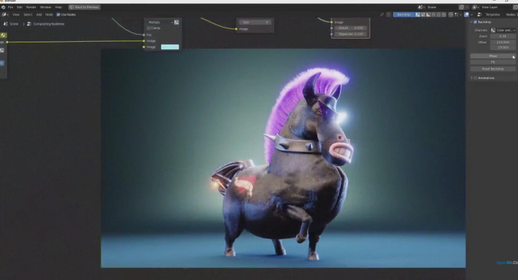
Task: Click the Reset Backdrop button
Action: coord(493,69)
